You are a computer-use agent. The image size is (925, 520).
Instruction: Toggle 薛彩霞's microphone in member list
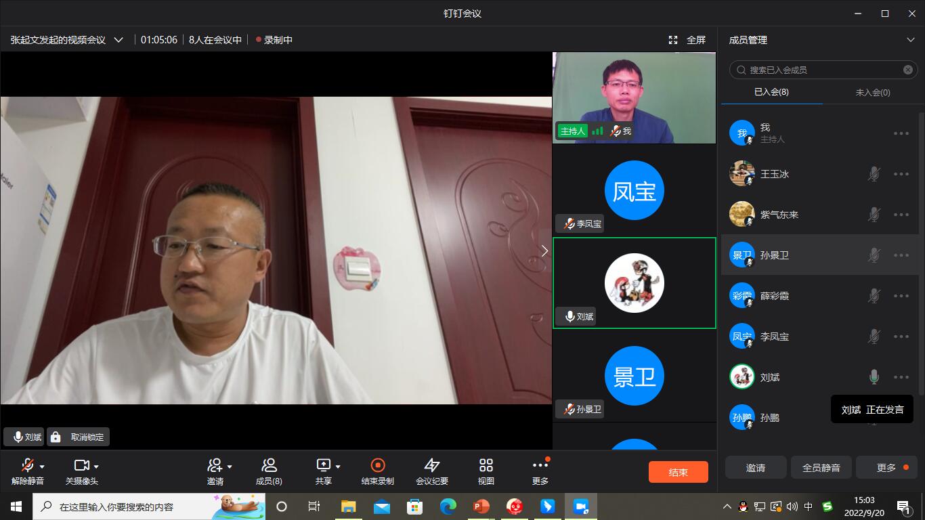(874, 296)
